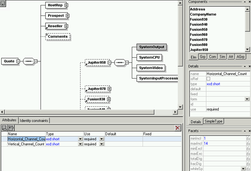251x171 pixels.
Task: Click the diagram's vertical scrollbar down arrow
Action: [180, 107]
